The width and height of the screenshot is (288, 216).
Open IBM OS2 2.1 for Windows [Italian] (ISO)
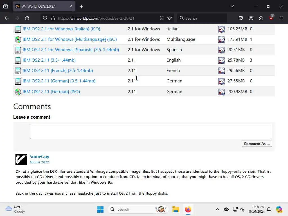(61, 29)
